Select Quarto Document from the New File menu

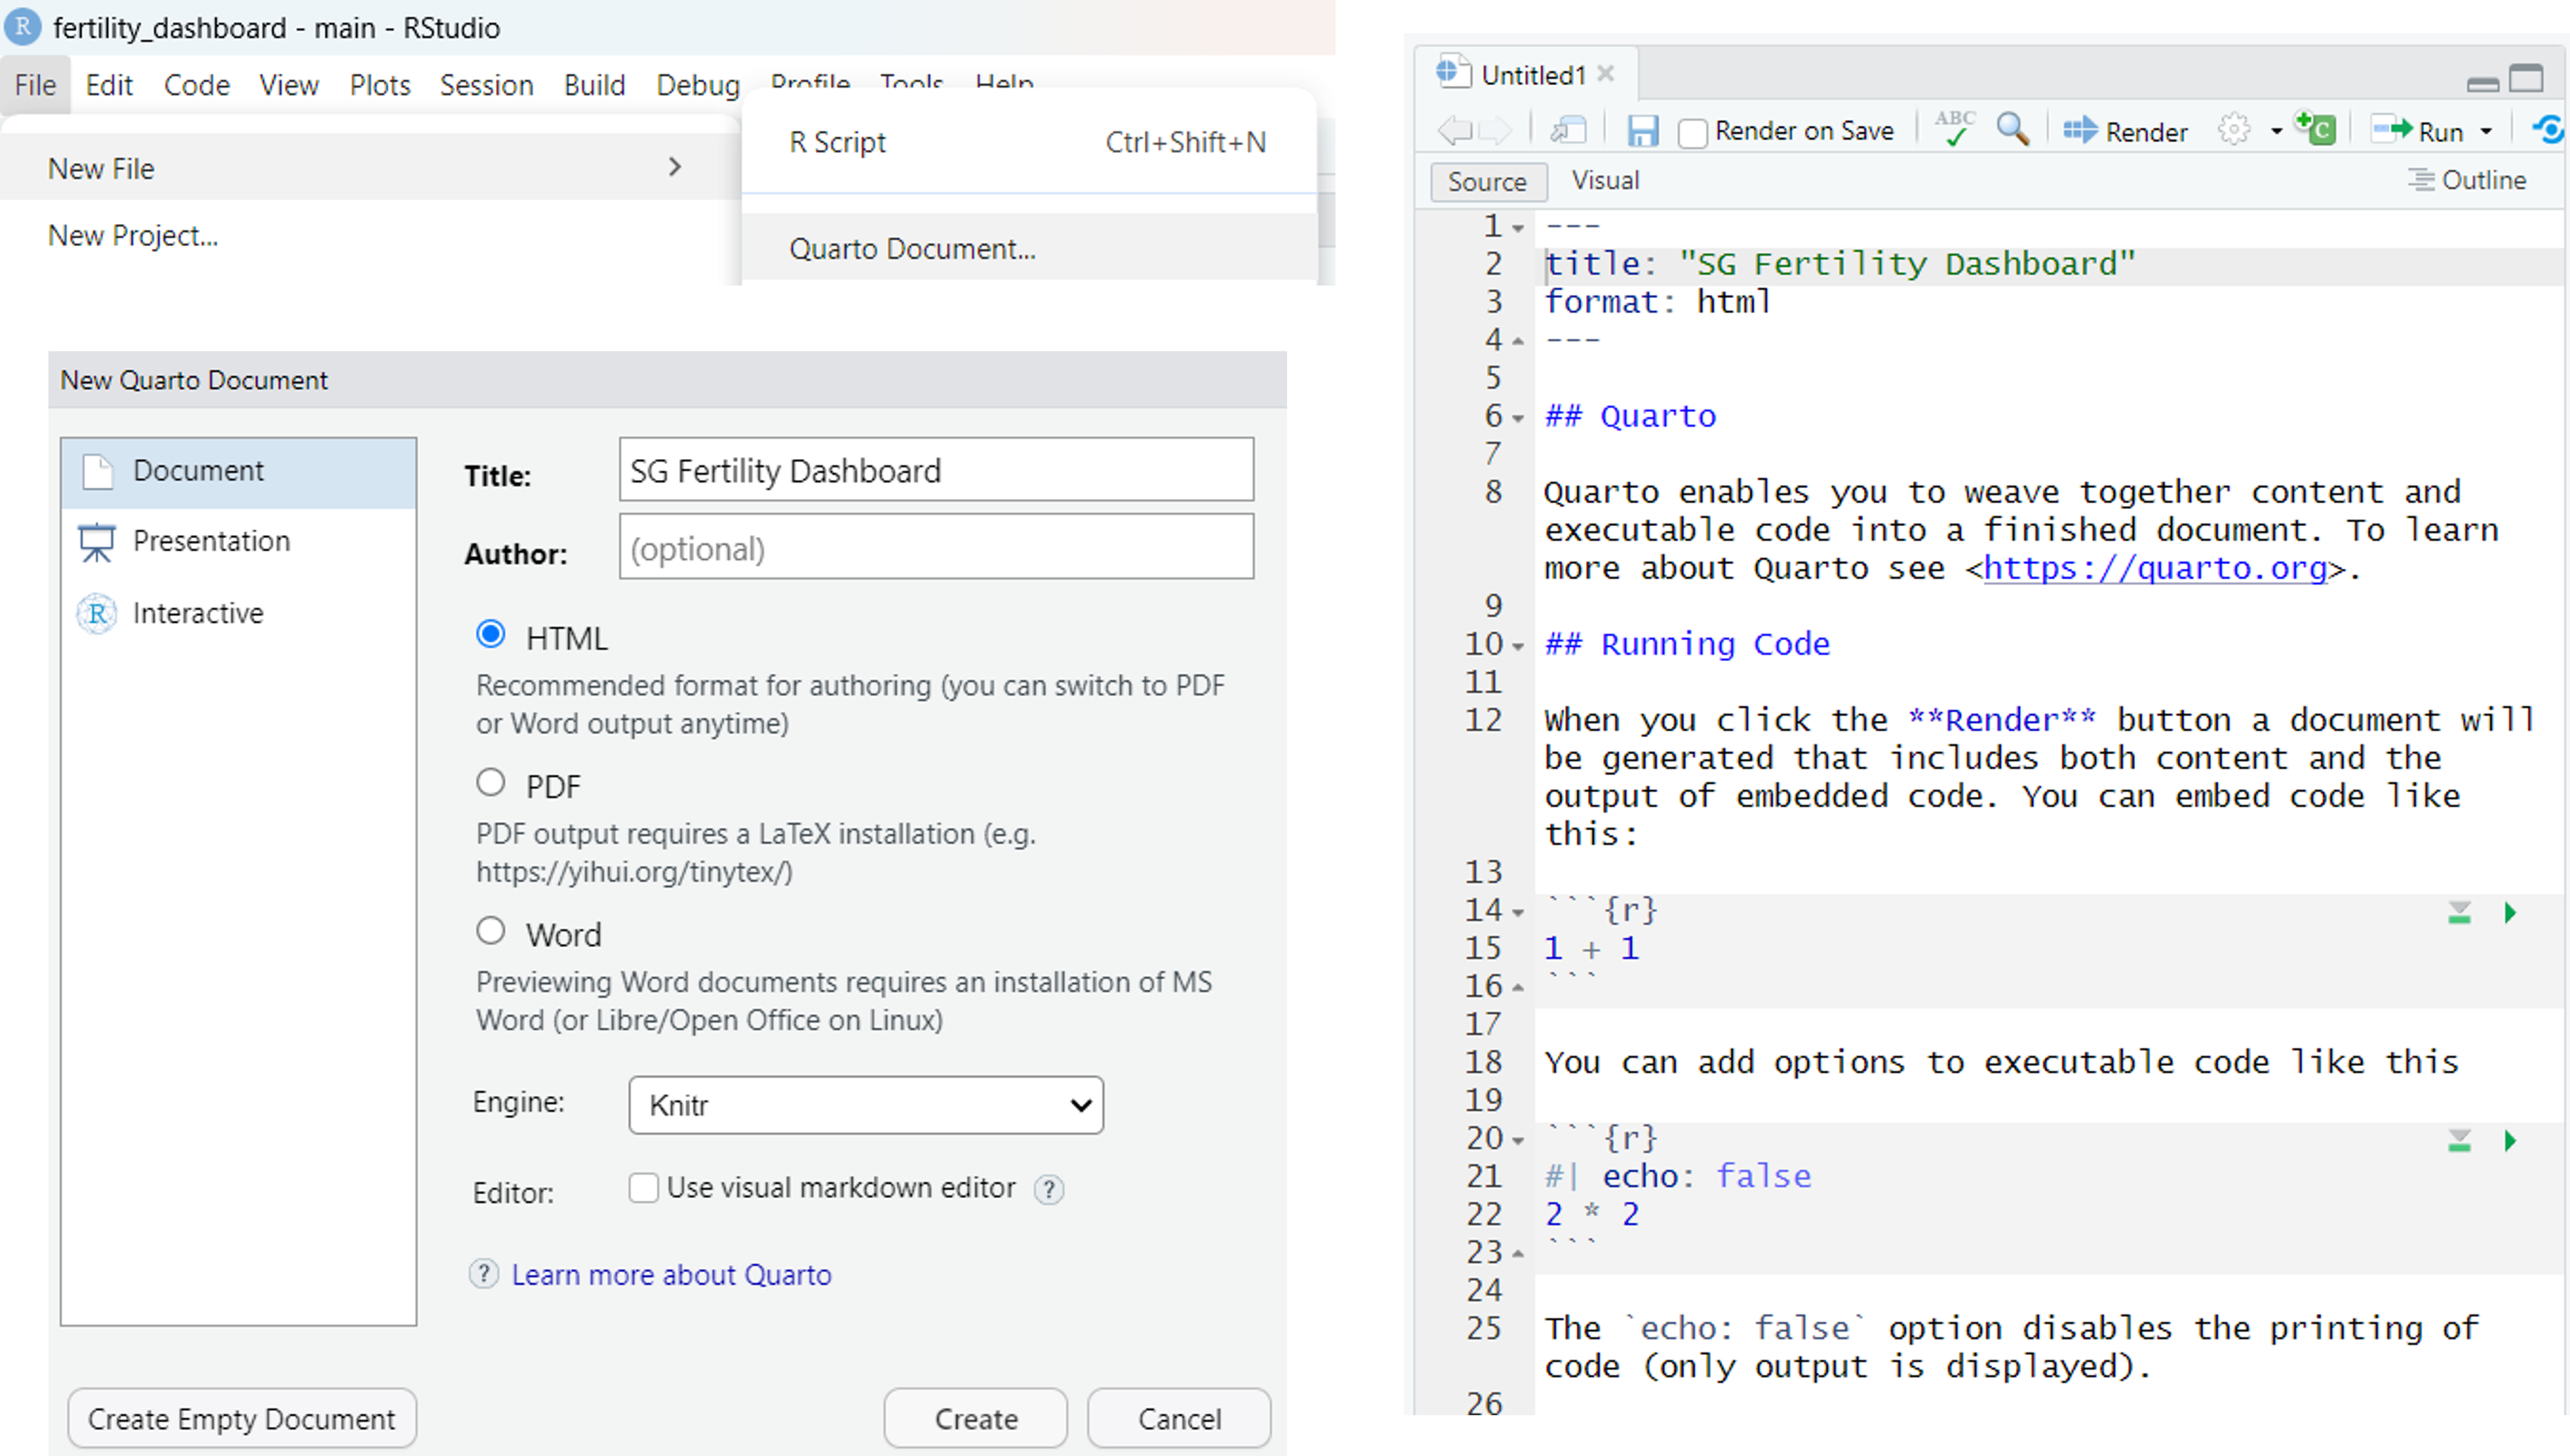(x=914, y=248)
